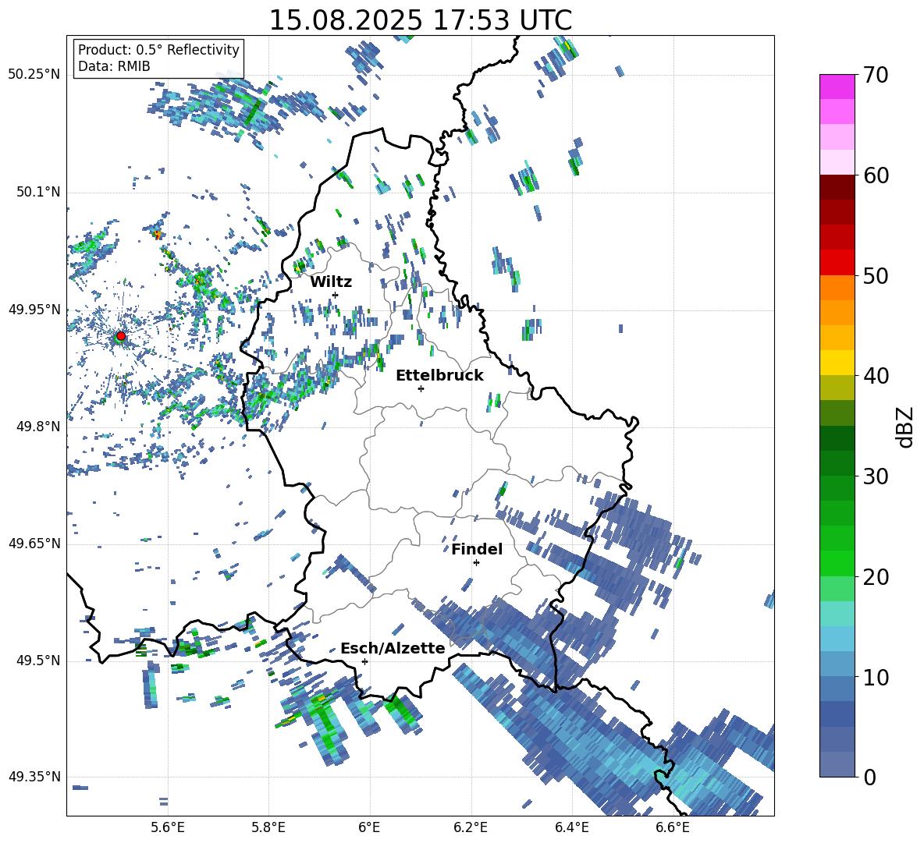924x843 pixels.
Task: Pick the orange colorbar segment below 50
Action: point(837,288)
